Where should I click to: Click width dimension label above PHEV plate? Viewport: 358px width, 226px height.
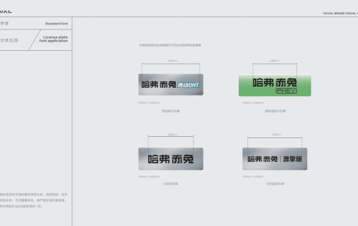(274, 61)
